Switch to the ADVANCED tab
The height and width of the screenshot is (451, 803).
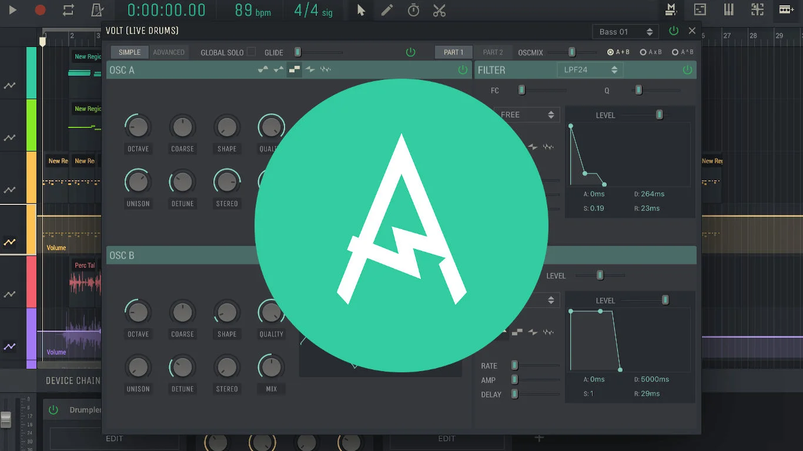[169, 52]
